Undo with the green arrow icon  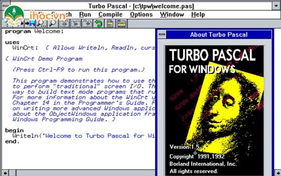pyautogui.click(x=98, y=23)
